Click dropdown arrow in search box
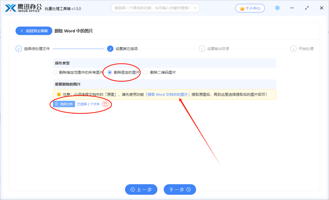The height and width of the screenshot is (200, 329). click(195, 8)
